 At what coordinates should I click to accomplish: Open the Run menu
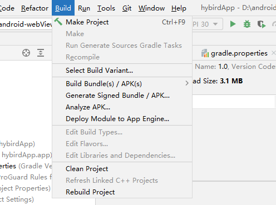coord(84,8)
